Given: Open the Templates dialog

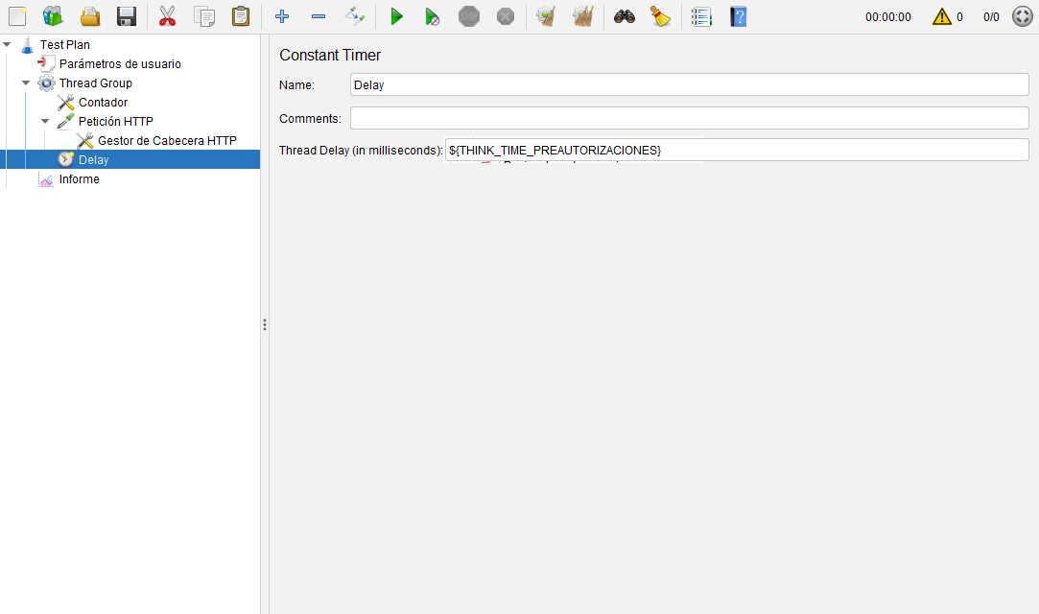Looking at the screenshot, I should tap(53, 16).
